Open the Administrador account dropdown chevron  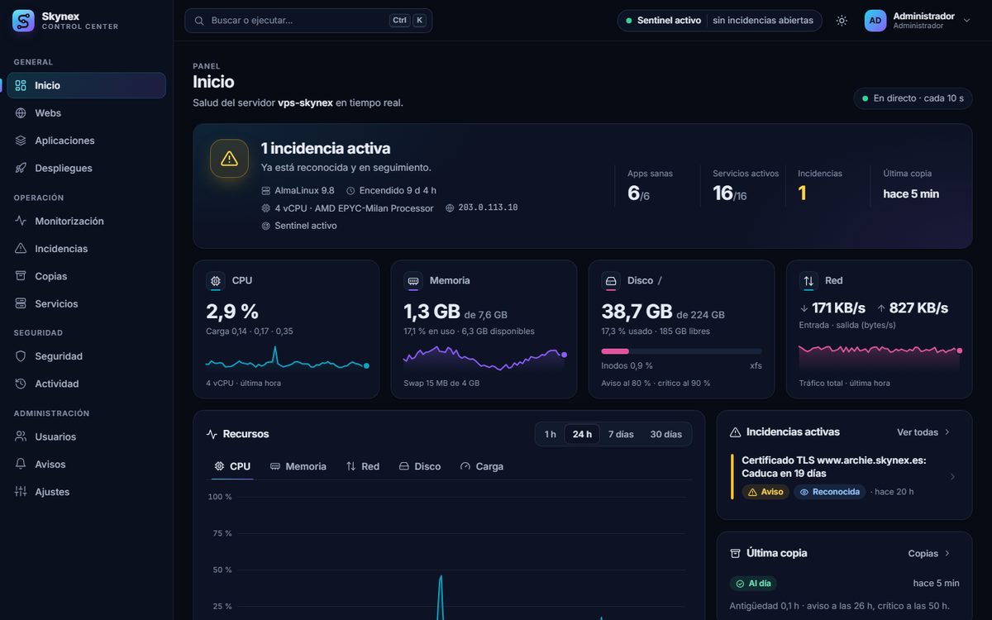[x=966, y=21]
